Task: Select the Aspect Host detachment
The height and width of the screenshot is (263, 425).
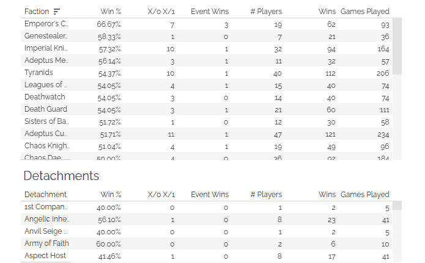Action: (x=45, y=256)
